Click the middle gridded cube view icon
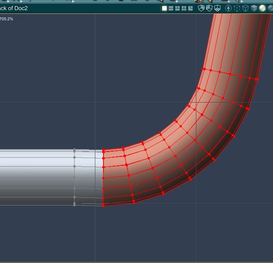 (x=209, y=8)
